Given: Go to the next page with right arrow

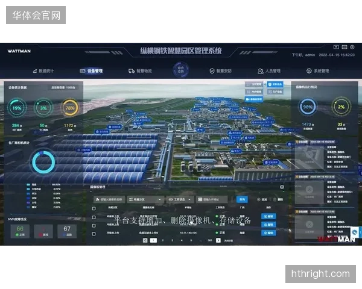Looking at the screenshot, I should click(x=218, y=240).
